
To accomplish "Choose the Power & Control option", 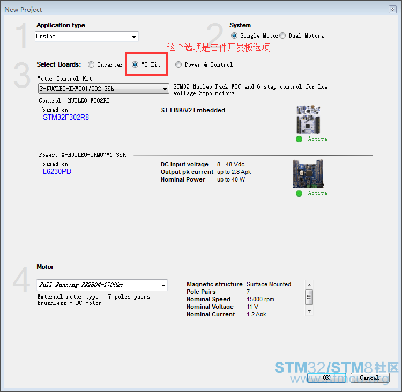I will point(178,64).
